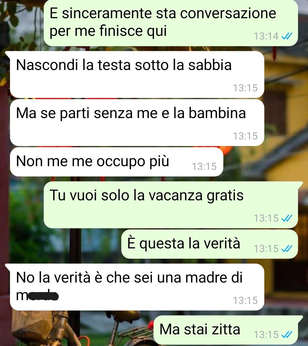This screenshot has width=308, height=346.
Task: Tap the 13:15 timestamp in 'Ma stai zitta'
Action: 266,334
